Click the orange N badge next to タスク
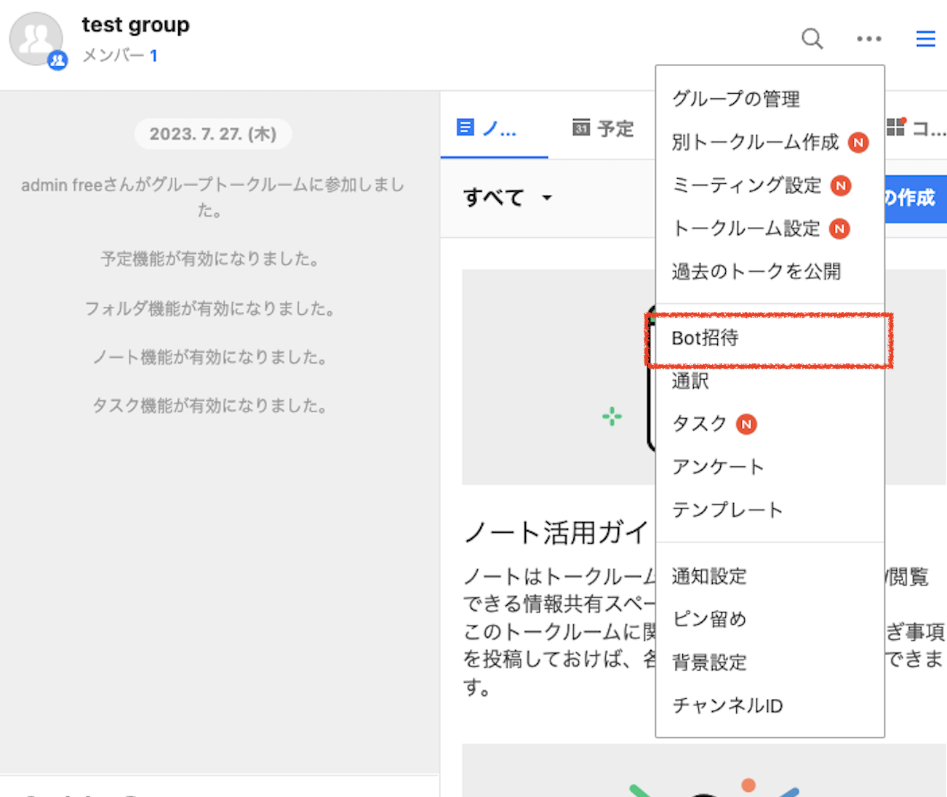The height and width of the screenshot is (797, 947). (745, 424)
